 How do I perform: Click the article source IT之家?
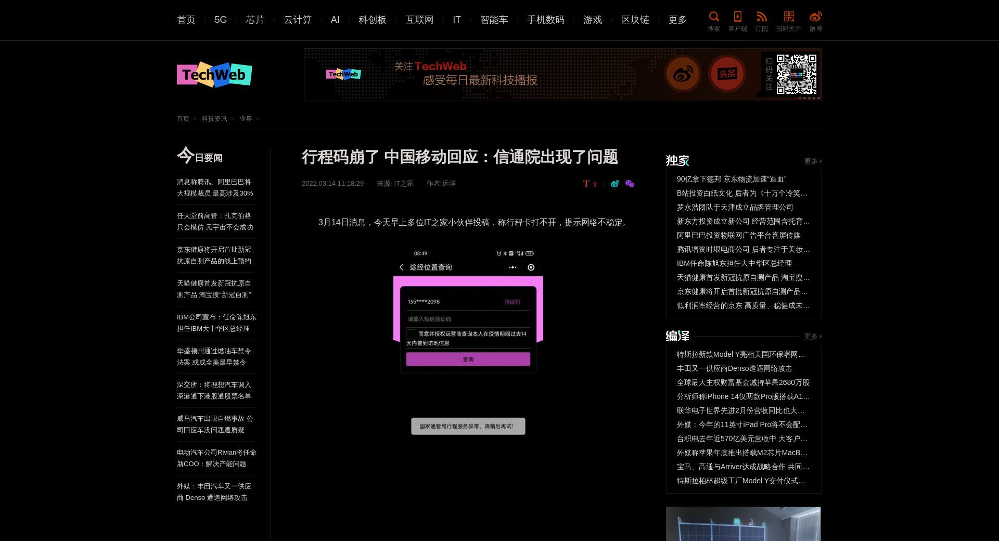tap(404, 184)
